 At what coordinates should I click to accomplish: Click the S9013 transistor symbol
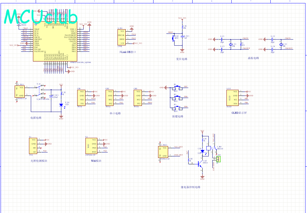tap(200, 163)
